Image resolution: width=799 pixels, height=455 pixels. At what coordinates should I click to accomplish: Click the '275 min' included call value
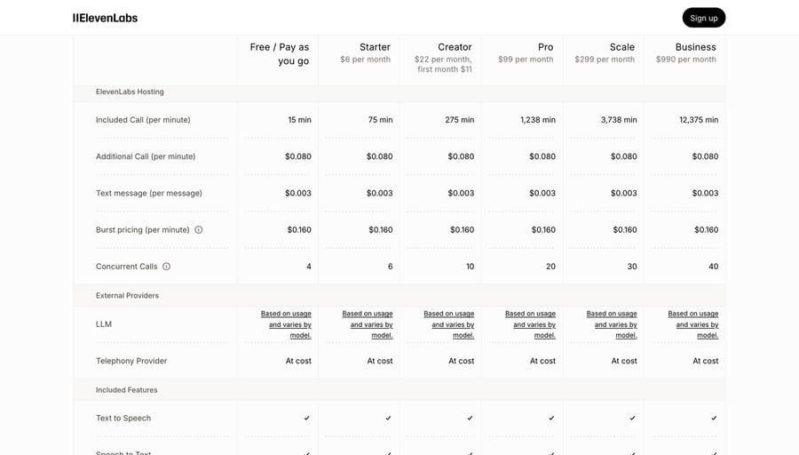tap(460, 120)
